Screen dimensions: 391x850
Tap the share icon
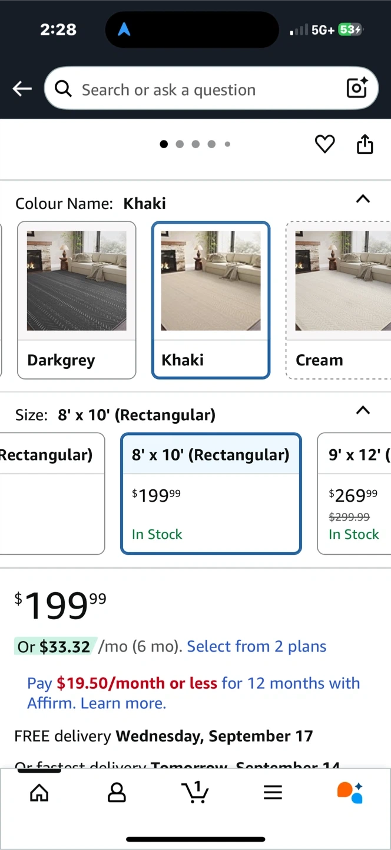[365, 144]
